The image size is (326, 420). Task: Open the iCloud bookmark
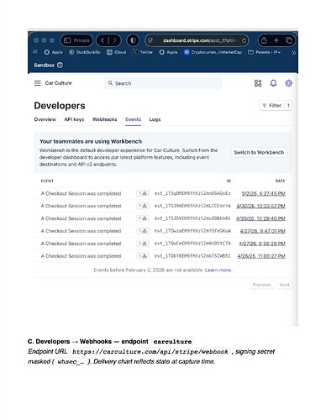(x=117, y=52)
